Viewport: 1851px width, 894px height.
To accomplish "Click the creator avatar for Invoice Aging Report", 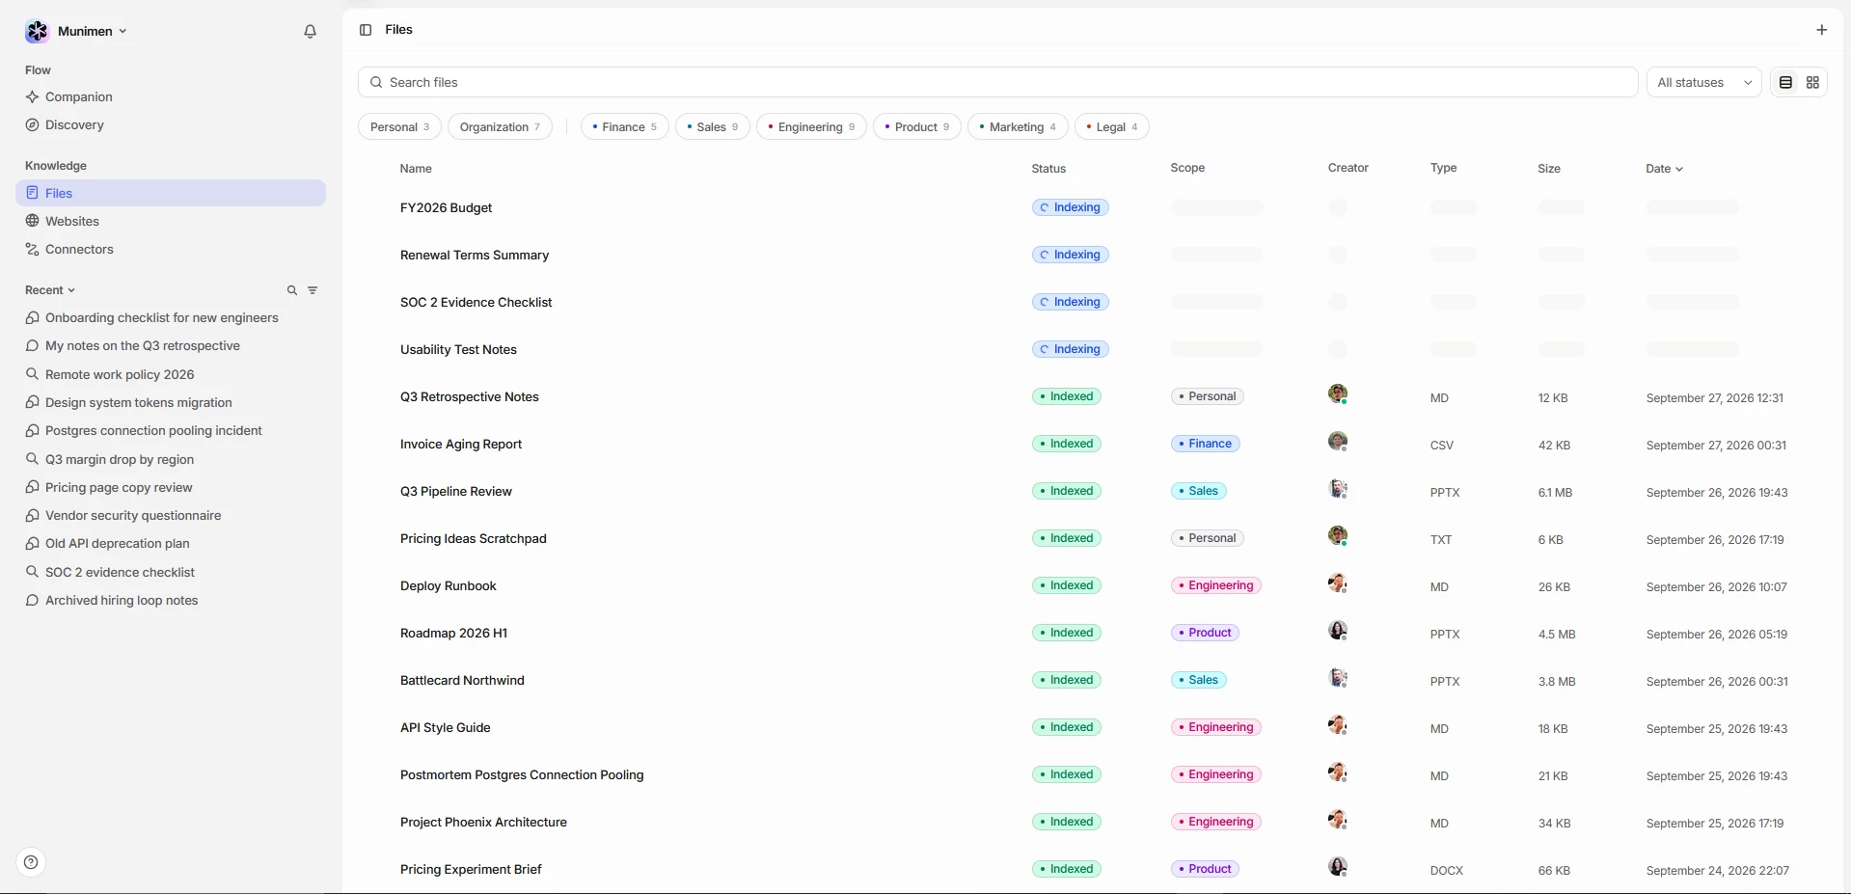I will pos(1337,441).
